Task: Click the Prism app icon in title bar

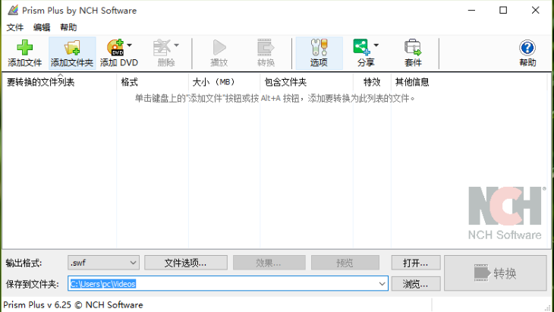Action: click(x=13, y=10)
